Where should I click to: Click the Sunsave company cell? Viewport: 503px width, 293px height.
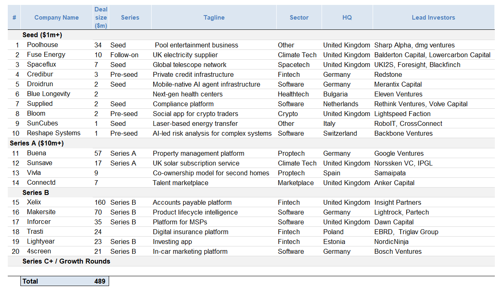click(x=40, y=163)
